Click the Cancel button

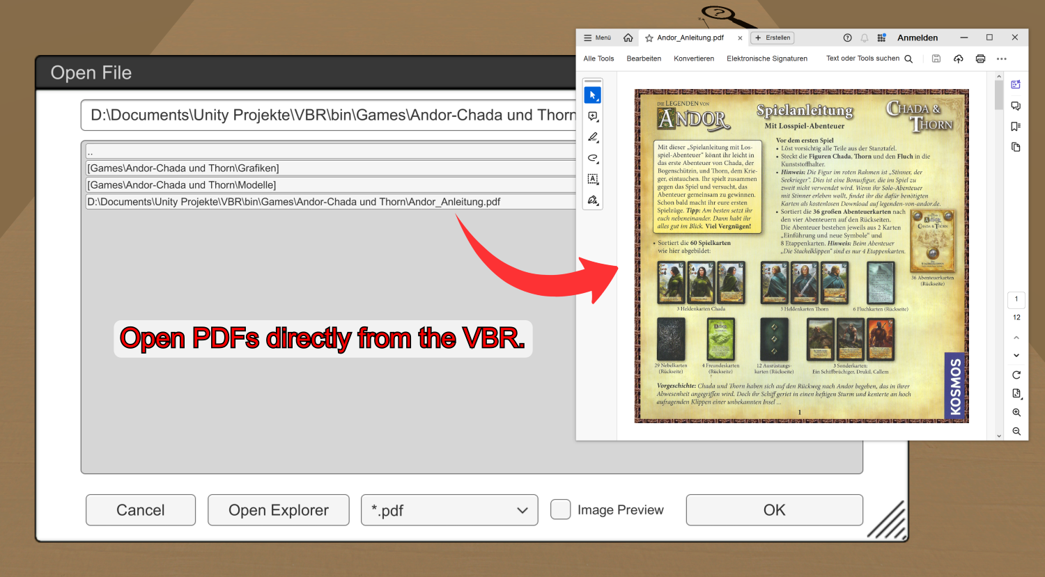141,510
